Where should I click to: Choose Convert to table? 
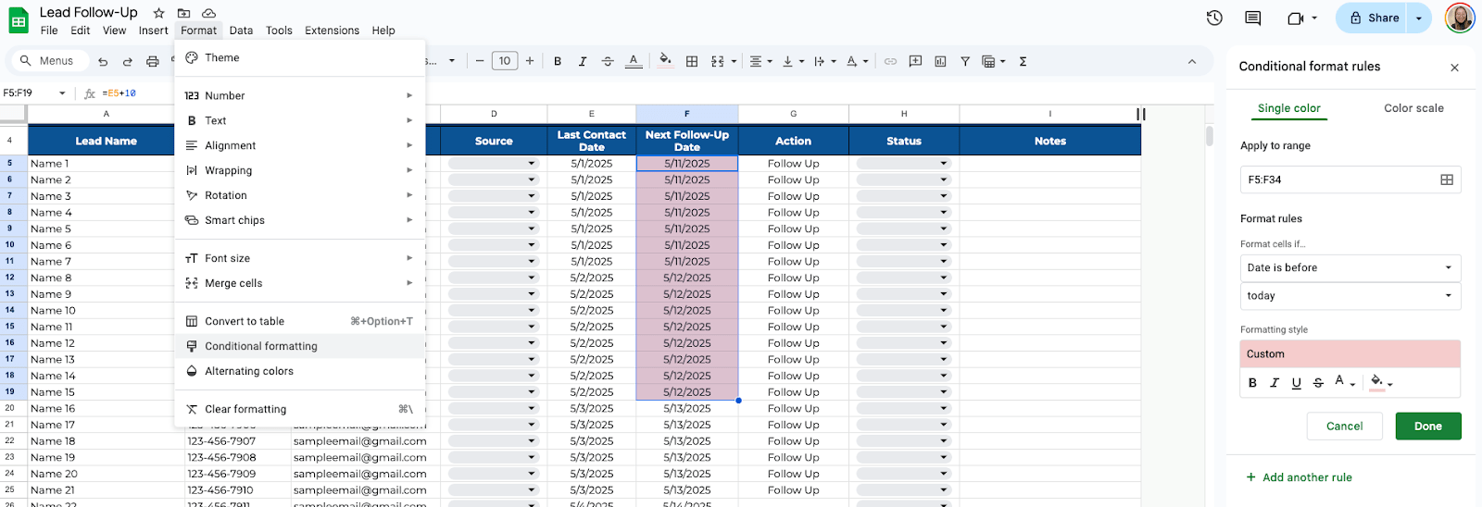tap(299, 321)
